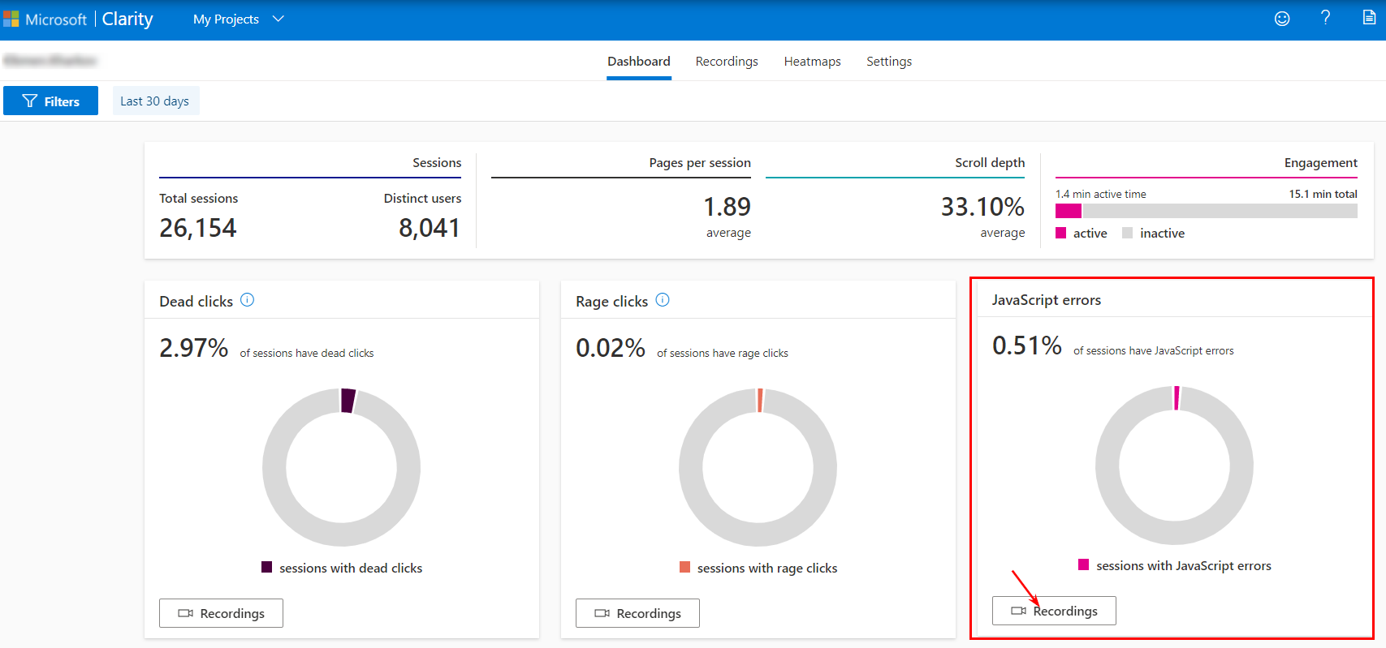The height and width of the screenshot is (648, 1386).
Task: Switch to the Recordings tab
Action: tap(727, 62)
